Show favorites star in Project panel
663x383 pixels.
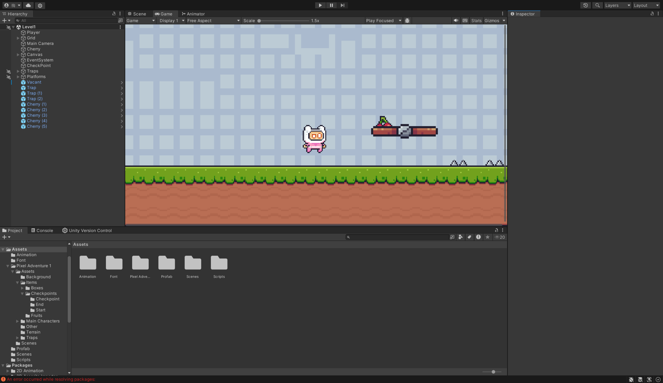point(487,237)
